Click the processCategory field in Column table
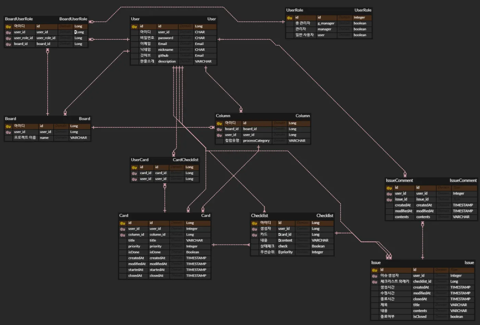The height and width of the screenshot is (325, 480). 256,141
